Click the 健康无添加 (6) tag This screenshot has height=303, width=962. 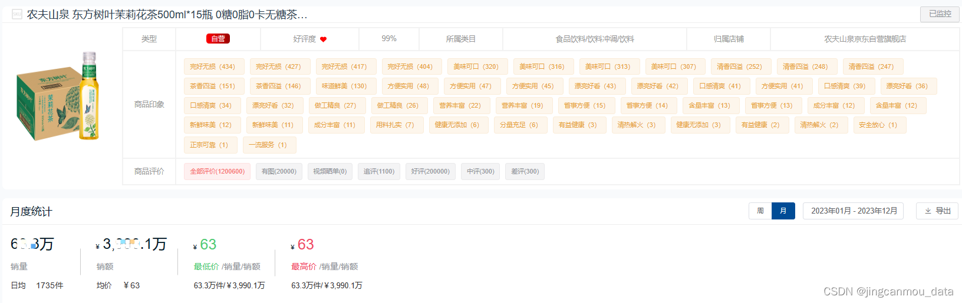click(x=458, y=125)
